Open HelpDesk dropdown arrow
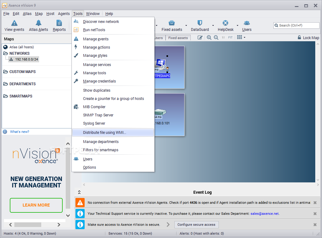This screenshot has width=322, height=238. [x=237, y=25]
